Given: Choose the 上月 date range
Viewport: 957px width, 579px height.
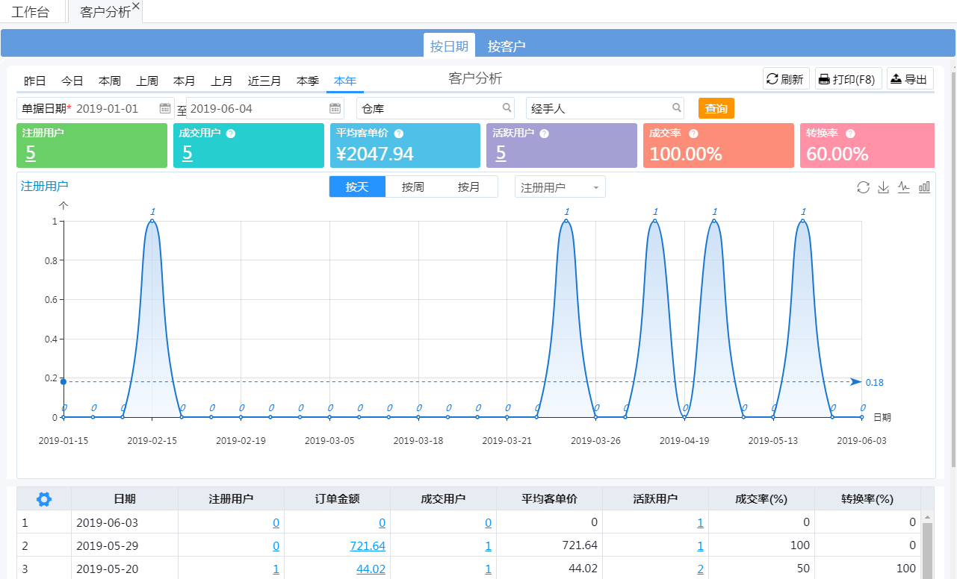Looking at the screenshot, I should click(222, 81).
